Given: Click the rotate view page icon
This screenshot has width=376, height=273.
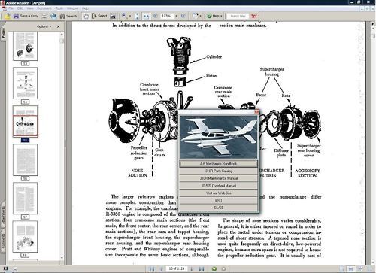Looking at the screenshot, I should coord(195,16).
